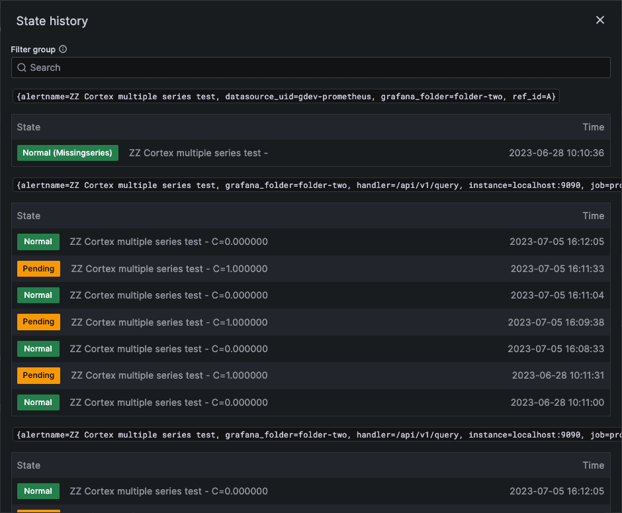622x513 pixels.
Task: Click the topmost green Normal badge
Action: [38, 242]
